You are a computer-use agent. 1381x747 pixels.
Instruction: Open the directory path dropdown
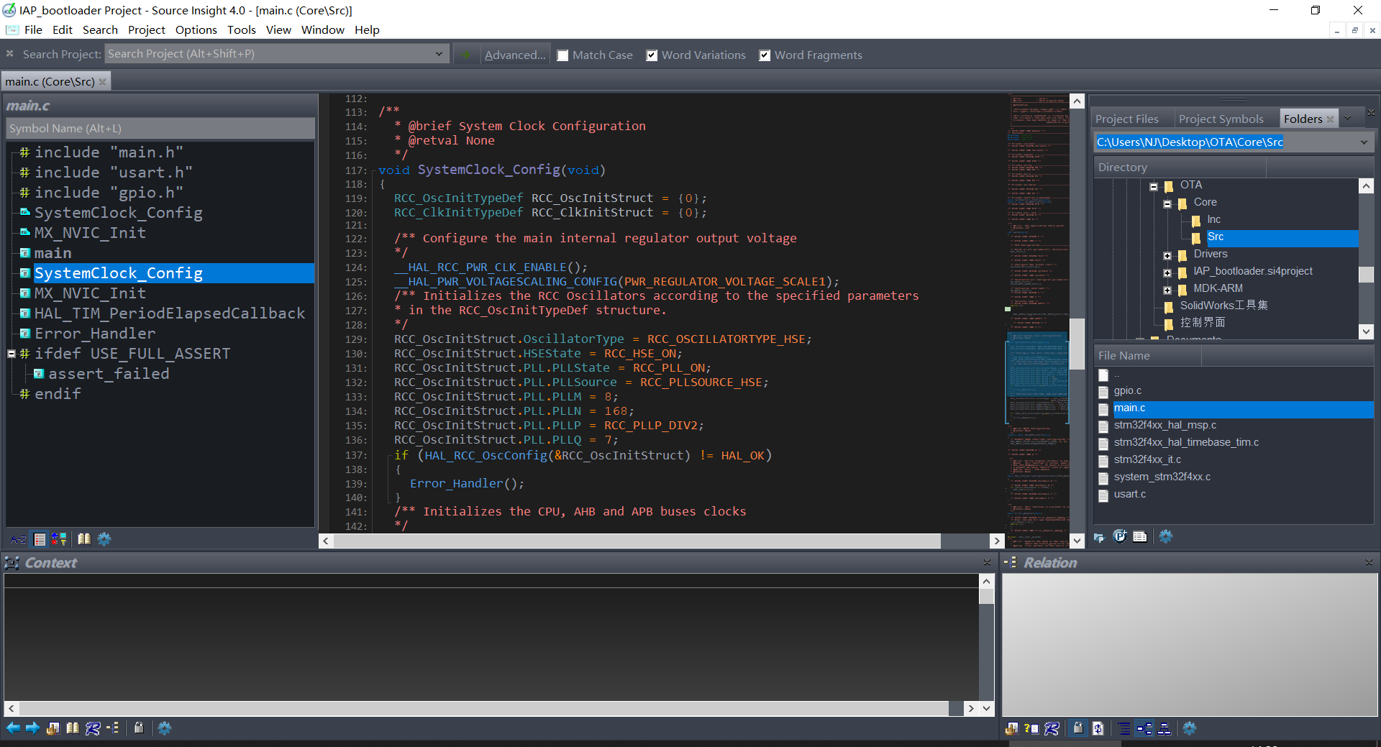click(1364, 142)
